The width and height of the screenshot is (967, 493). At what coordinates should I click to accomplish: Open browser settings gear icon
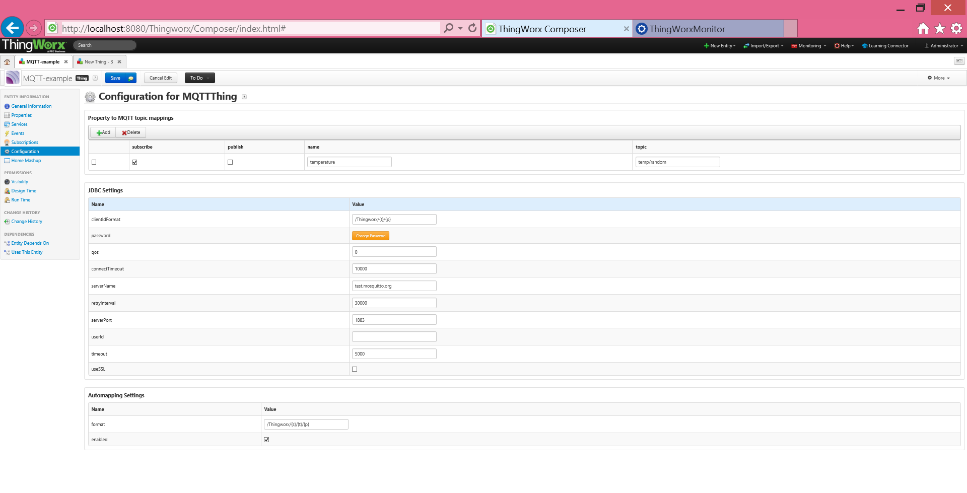pos(956,29)
